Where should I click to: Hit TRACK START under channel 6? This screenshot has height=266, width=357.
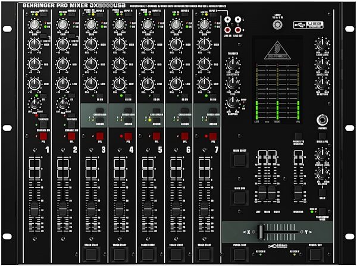click(176, 254)
